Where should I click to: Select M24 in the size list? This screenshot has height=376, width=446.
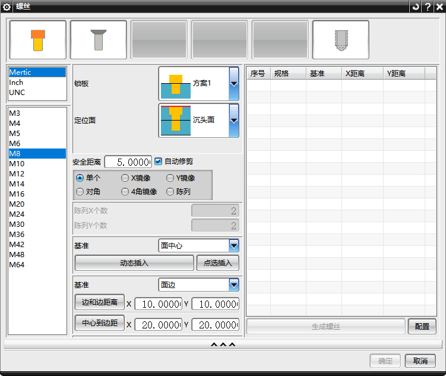pyautogui.click(x=37, y=214)
